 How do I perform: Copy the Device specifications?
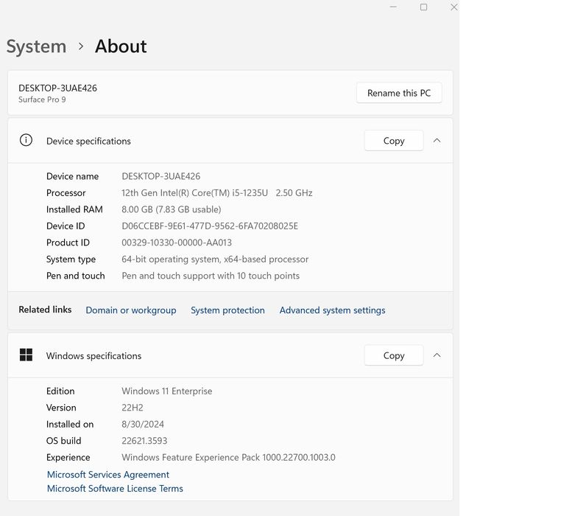click(x=394, y=141)
